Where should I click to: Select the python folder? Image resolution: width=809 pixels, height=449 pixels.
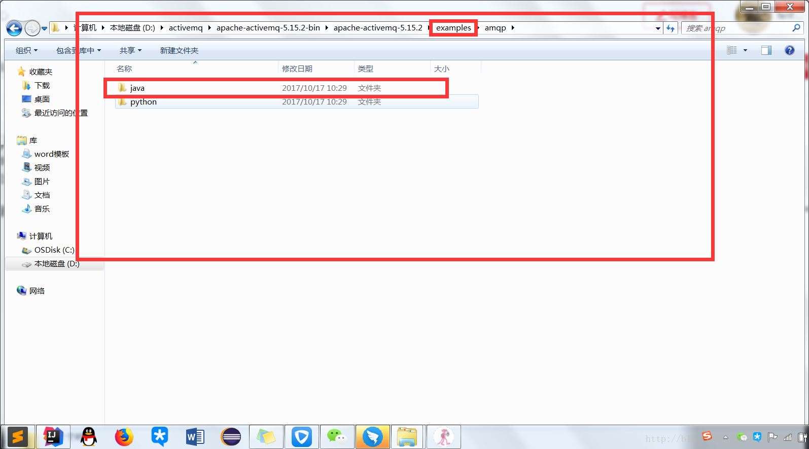tap(143, 102)
